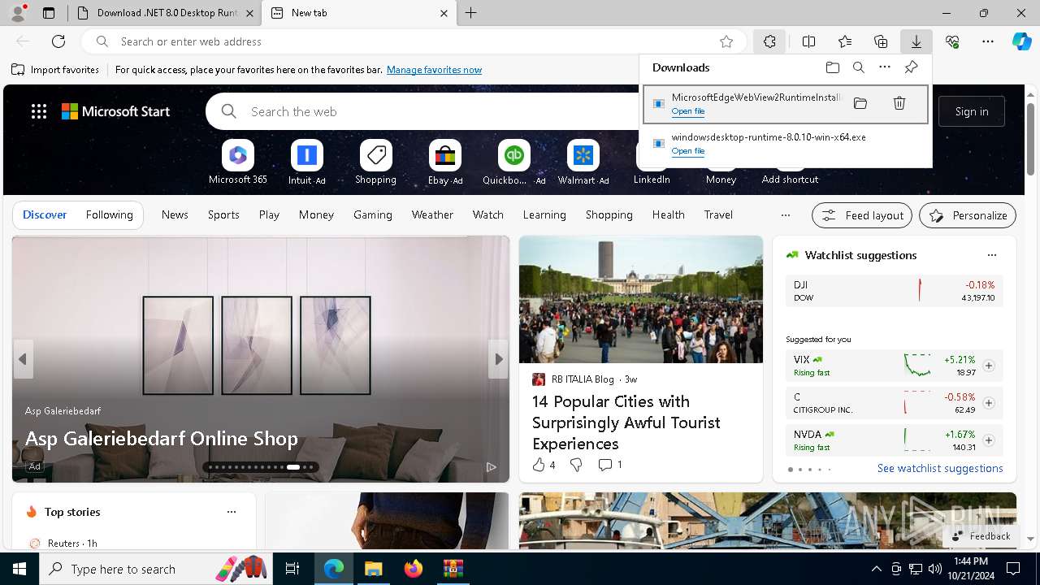Open the Microsoft 365 shortcut
Viewport: 1040px width, 585px height.
[x=238, y=162]
